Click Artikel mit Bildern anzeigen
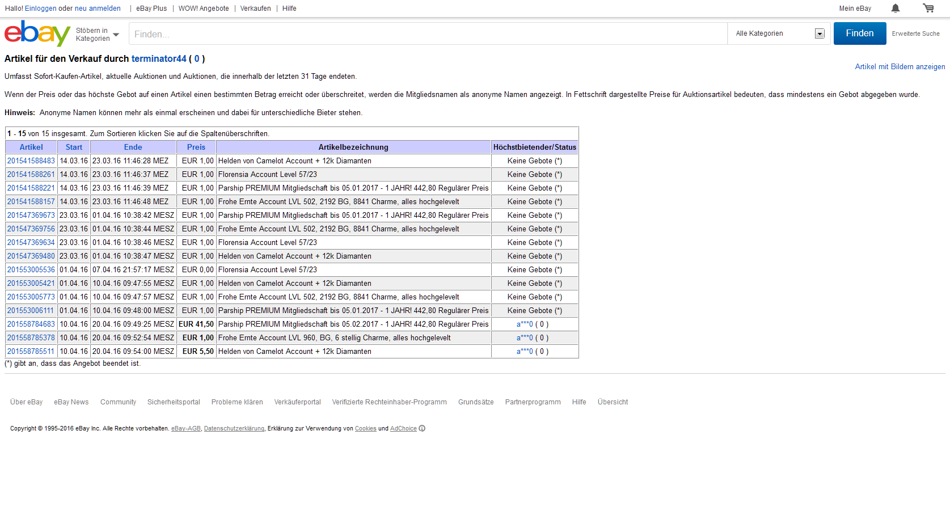 click(x=900, y=67)
